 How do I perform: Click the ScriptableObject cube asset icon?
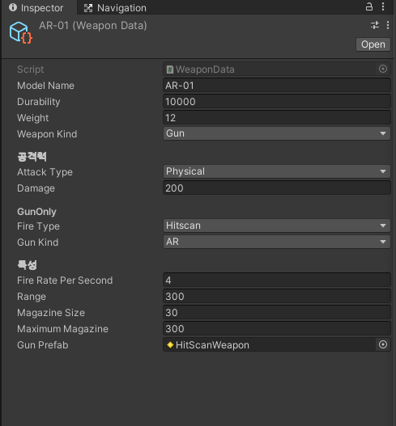coord(21,33)
